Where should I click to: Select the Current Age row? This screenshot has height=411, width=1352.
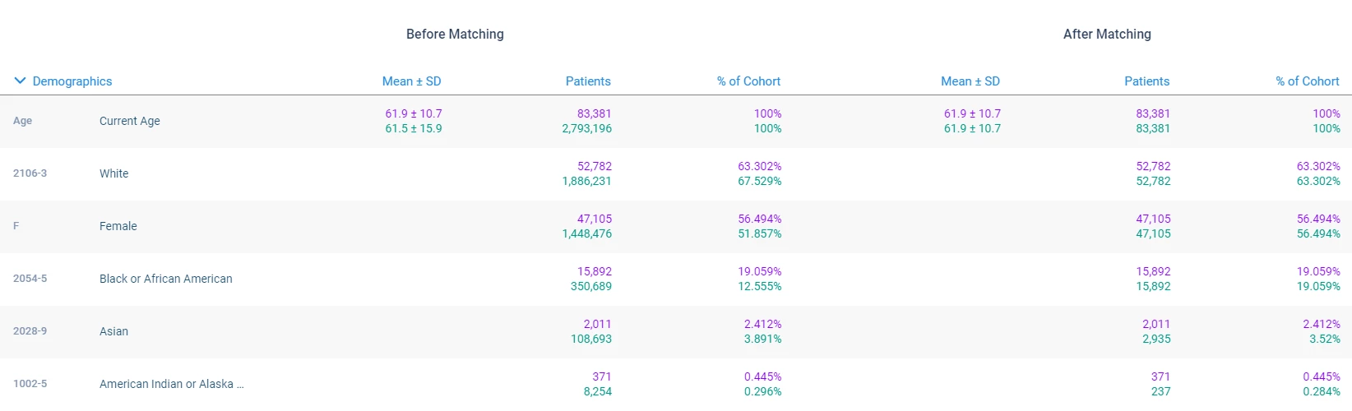(130, 121)
